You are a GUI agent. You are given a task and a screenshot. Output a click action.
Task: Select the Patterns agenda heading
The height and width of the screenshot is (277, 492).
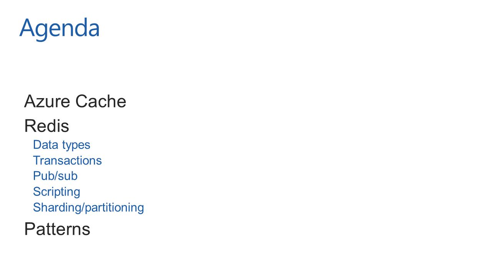click(57, 229)
